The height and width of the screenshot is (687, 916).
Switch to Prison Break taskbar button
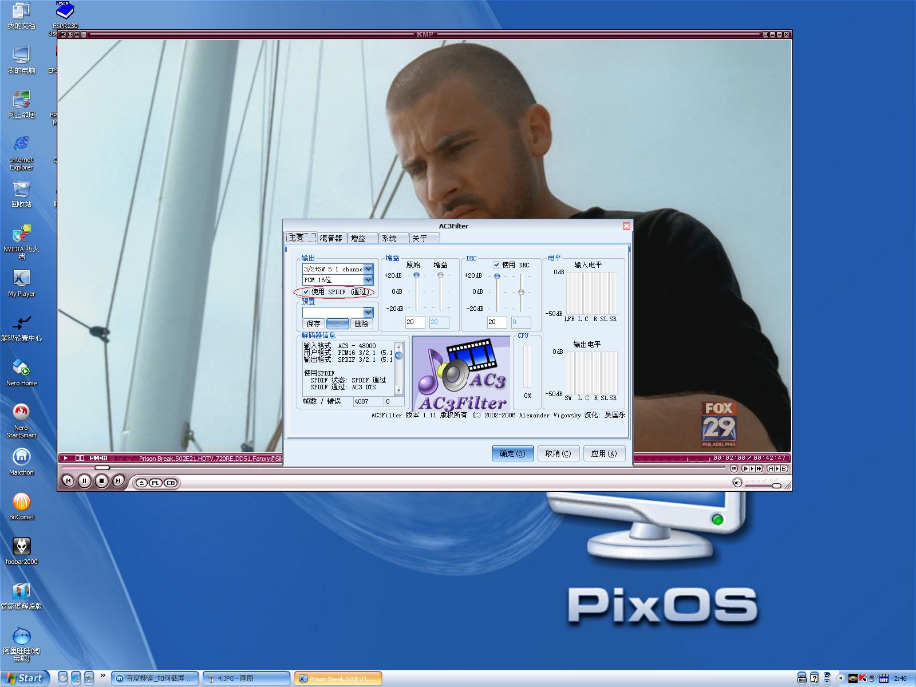(x=338, y=678)
